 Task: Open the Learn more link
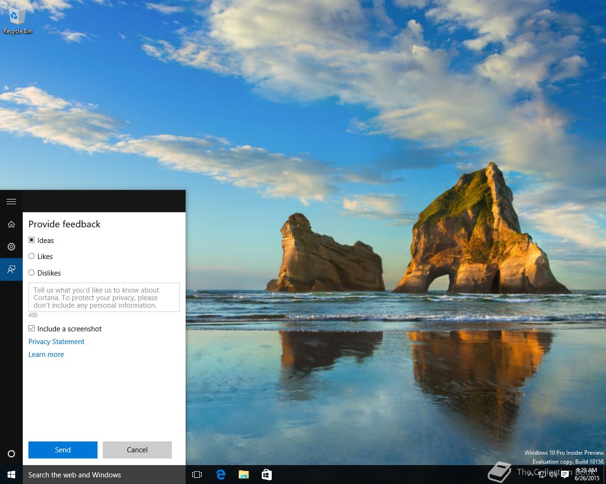tap(46, 354)
